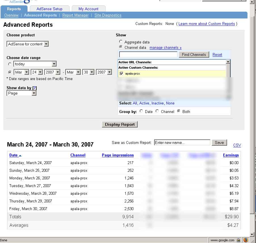256x243 pixels.
Task: Click the channel list scrollbar up arrow
Action: pos(228,62)
